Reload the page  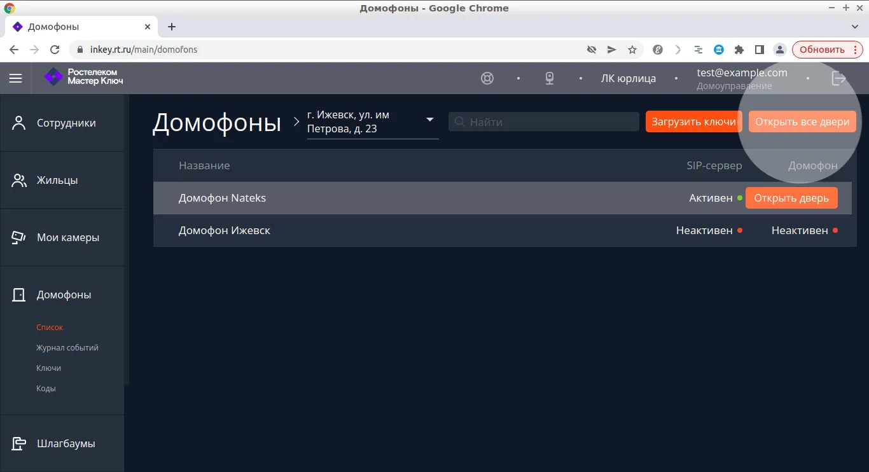[x=55, y=50]
